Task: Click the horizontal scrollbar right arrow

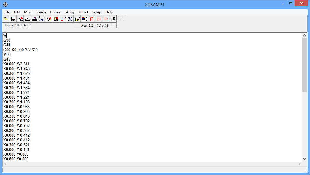Action: click(x=300, y=164)
